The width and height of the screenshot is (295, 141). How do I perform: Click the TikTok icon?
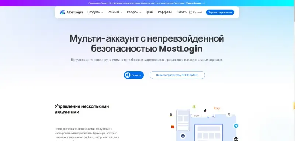coord(205,110)
